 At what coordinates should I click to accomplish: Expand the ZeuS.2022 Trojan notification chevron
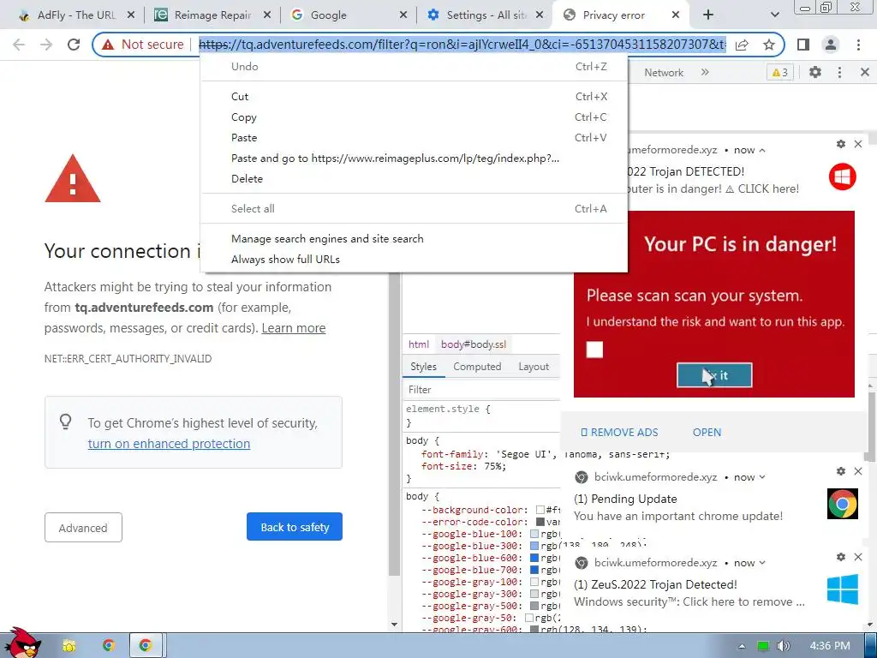click(761, 563)
